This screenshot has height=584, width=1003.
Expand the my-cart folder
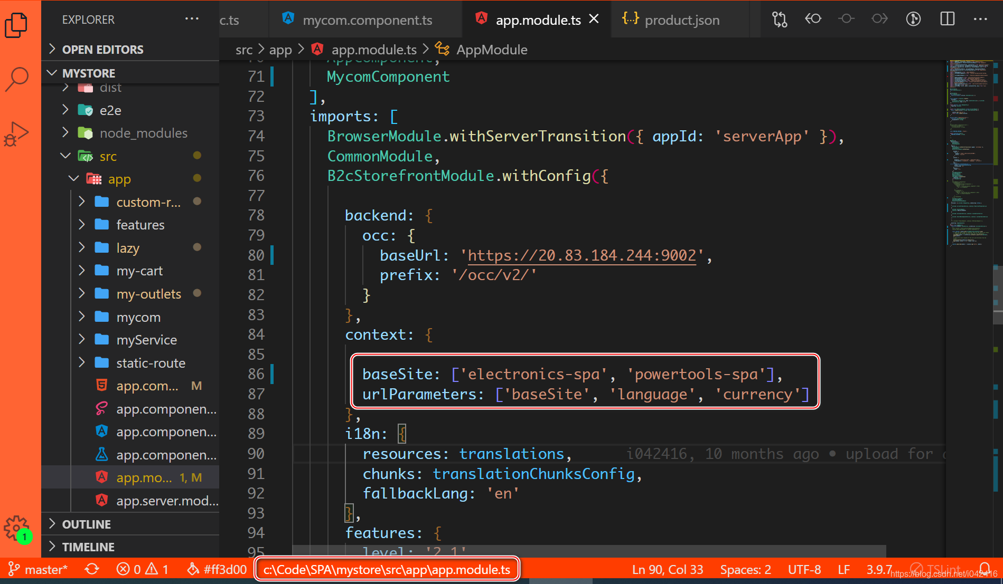(130, 271)
